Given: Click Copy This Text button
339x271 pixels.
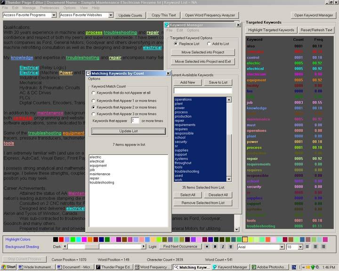Looking at the screenshot, I should [164, 15].
